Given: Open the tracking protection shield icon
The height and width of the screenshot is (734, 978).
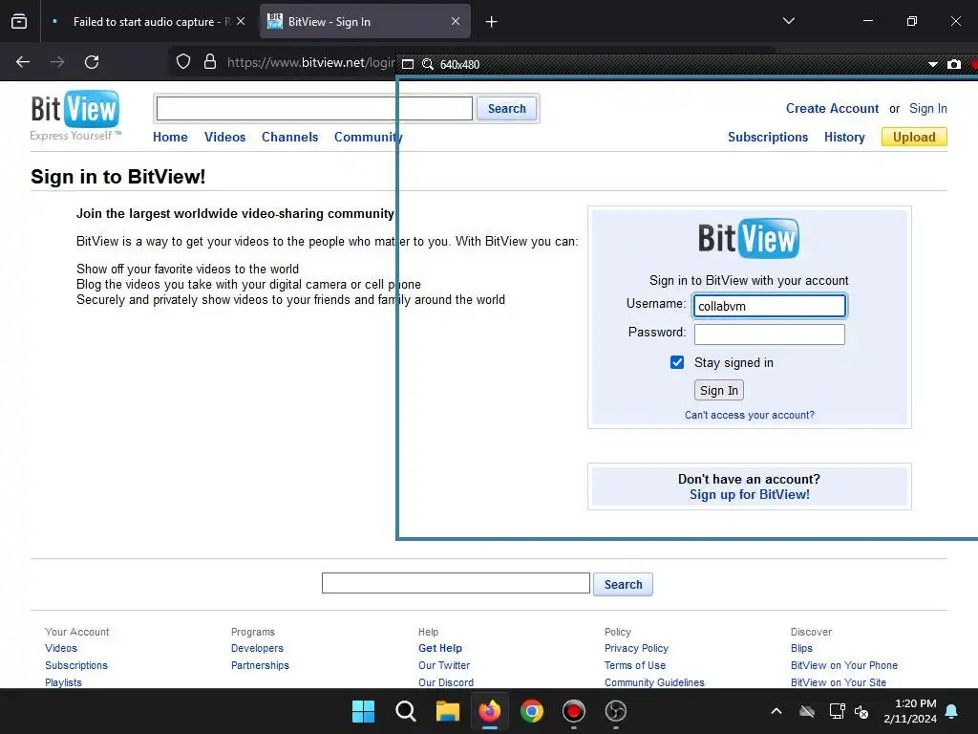Looking at the screenshot, I should pyautogui.click(x=182, y=62).
